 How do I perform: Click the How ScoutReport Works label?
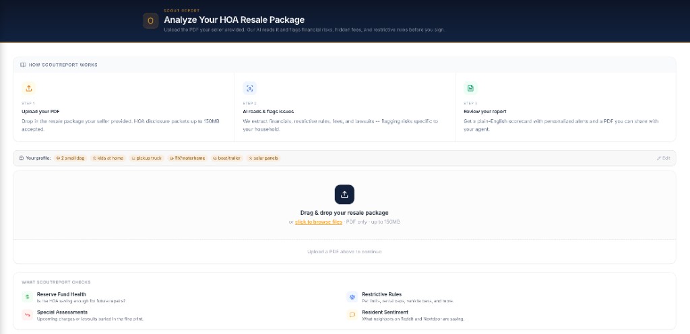(63, 65)
